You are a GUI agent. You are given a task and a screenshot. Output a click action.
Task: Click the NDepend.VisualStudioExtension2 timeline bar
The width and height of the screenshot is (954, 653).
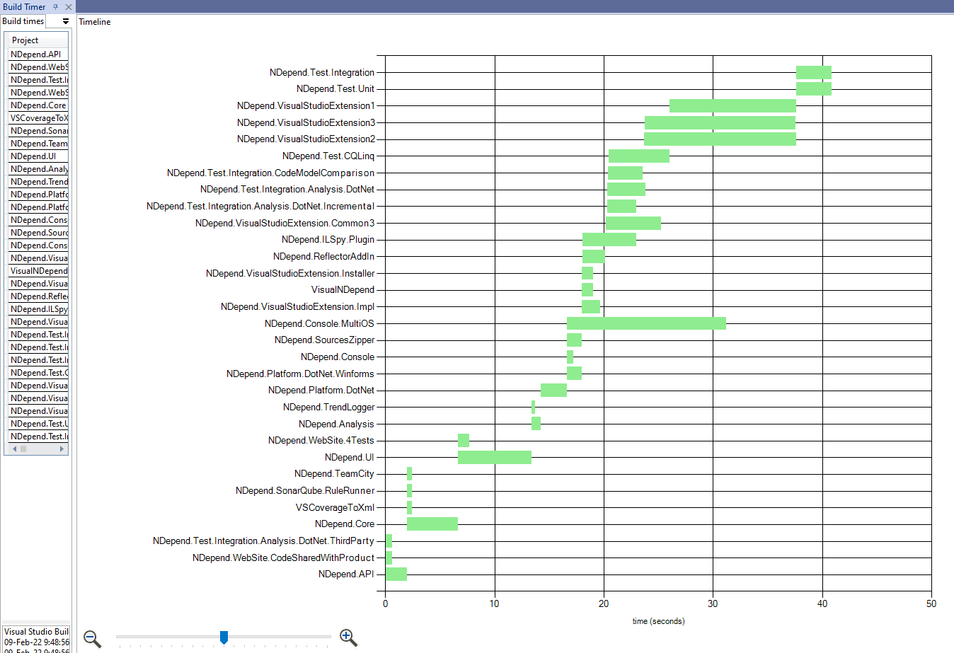pos(720,139)
